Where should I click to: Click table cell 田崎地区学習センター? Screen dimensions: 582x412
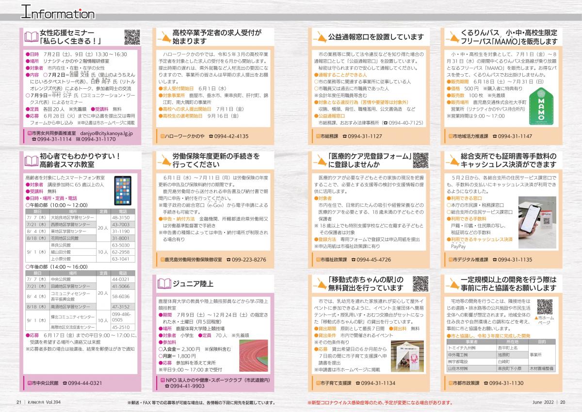point(73,287)
